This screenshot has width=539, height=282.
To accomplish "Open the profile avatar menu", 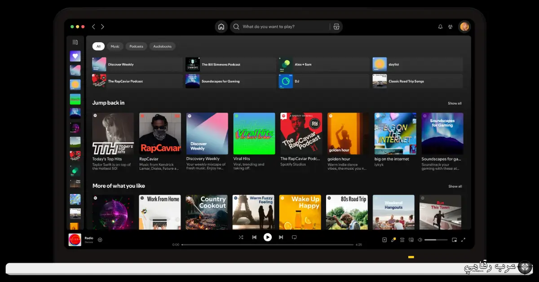I will (x=464, y=26).
